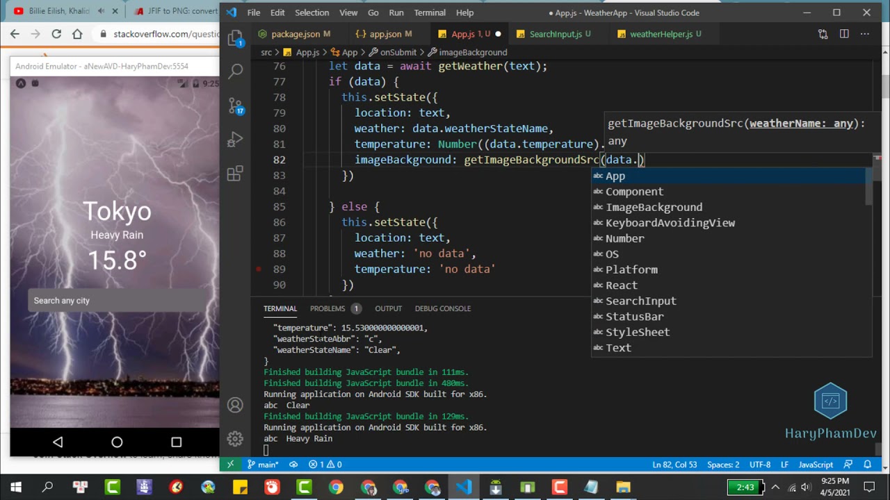Select TERMINAL panel tab
This screenshot has width=890, height=500.
(x=280, y=308)
